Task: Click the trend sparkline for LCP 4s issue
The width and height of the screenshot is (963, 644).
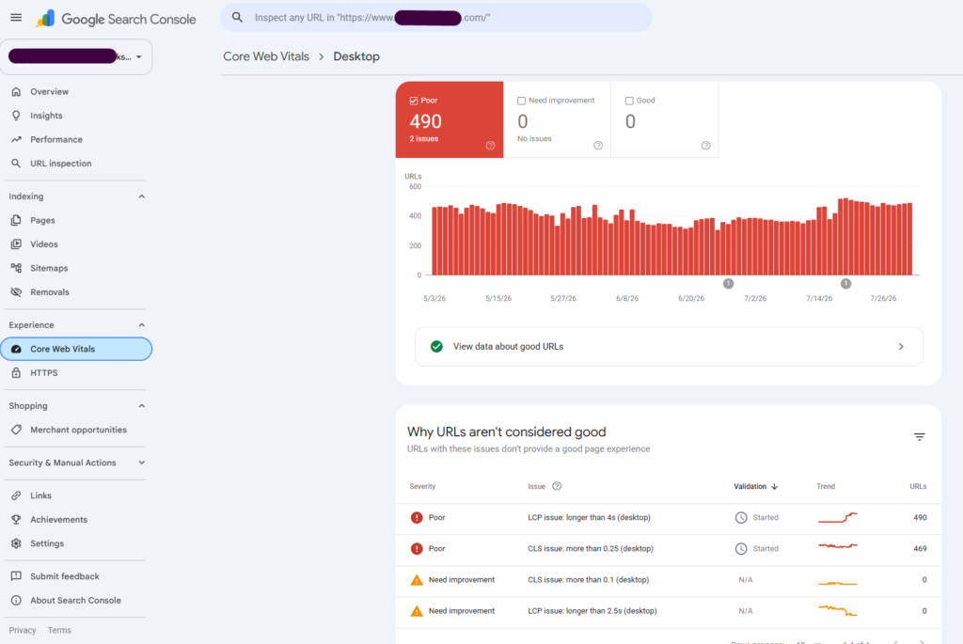Action: click(838, 517)
